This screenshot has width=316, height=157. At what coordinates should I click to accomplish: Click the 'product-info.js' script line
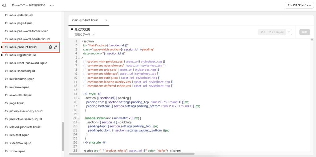coord(132,151)
